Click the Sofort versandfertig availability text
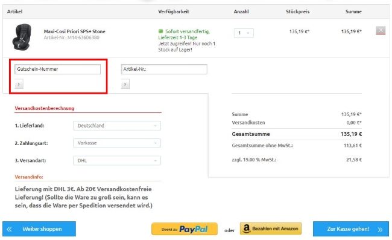This screenshot has width=392, height=240. [x=188, y=31]
